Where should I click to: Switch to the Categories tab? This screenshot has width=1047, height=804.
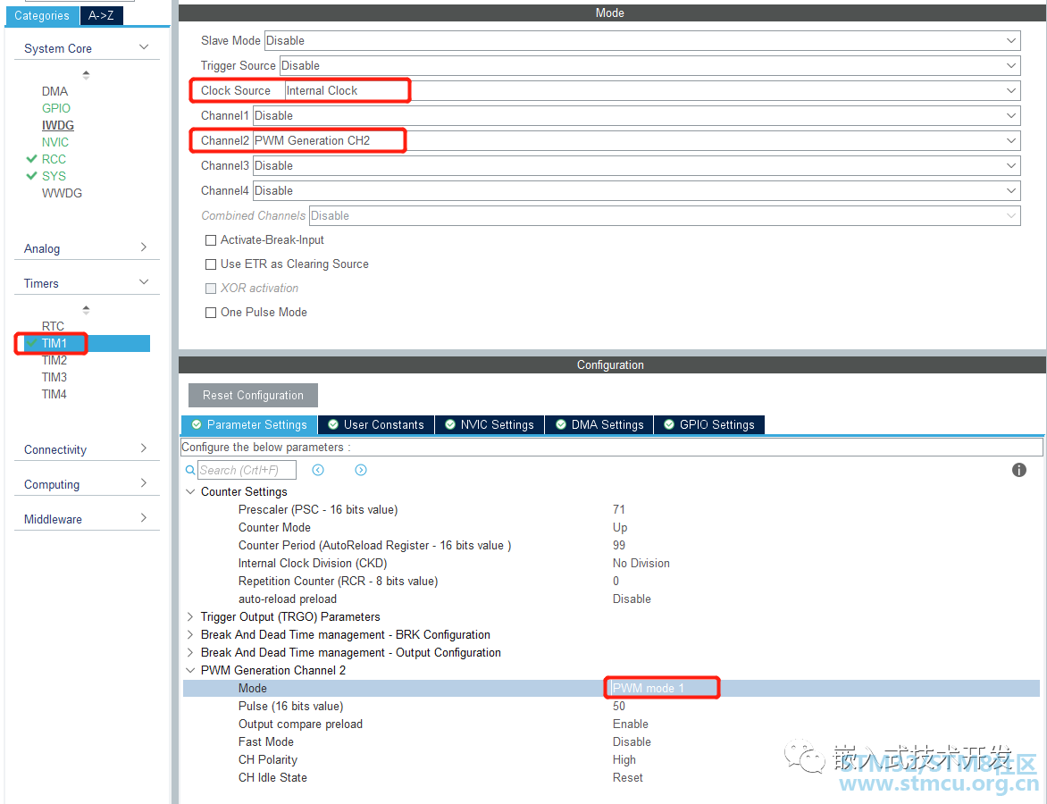42,15
